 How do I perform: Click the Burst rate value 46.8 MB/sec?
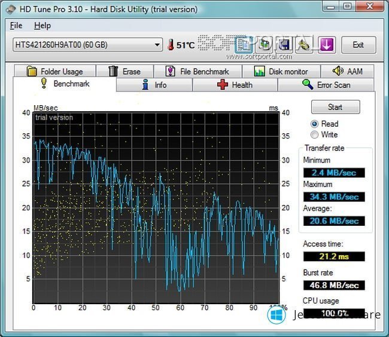(334, 285)
